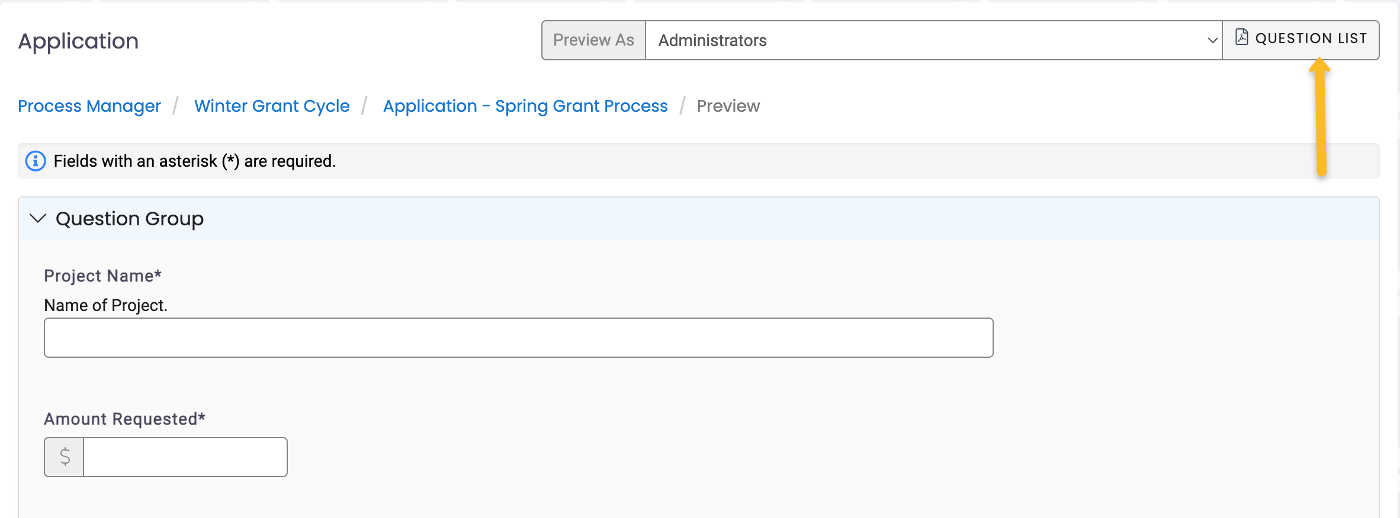Open the Application - Spring Grant Process breadcrumb

click(x=525, y=106)
